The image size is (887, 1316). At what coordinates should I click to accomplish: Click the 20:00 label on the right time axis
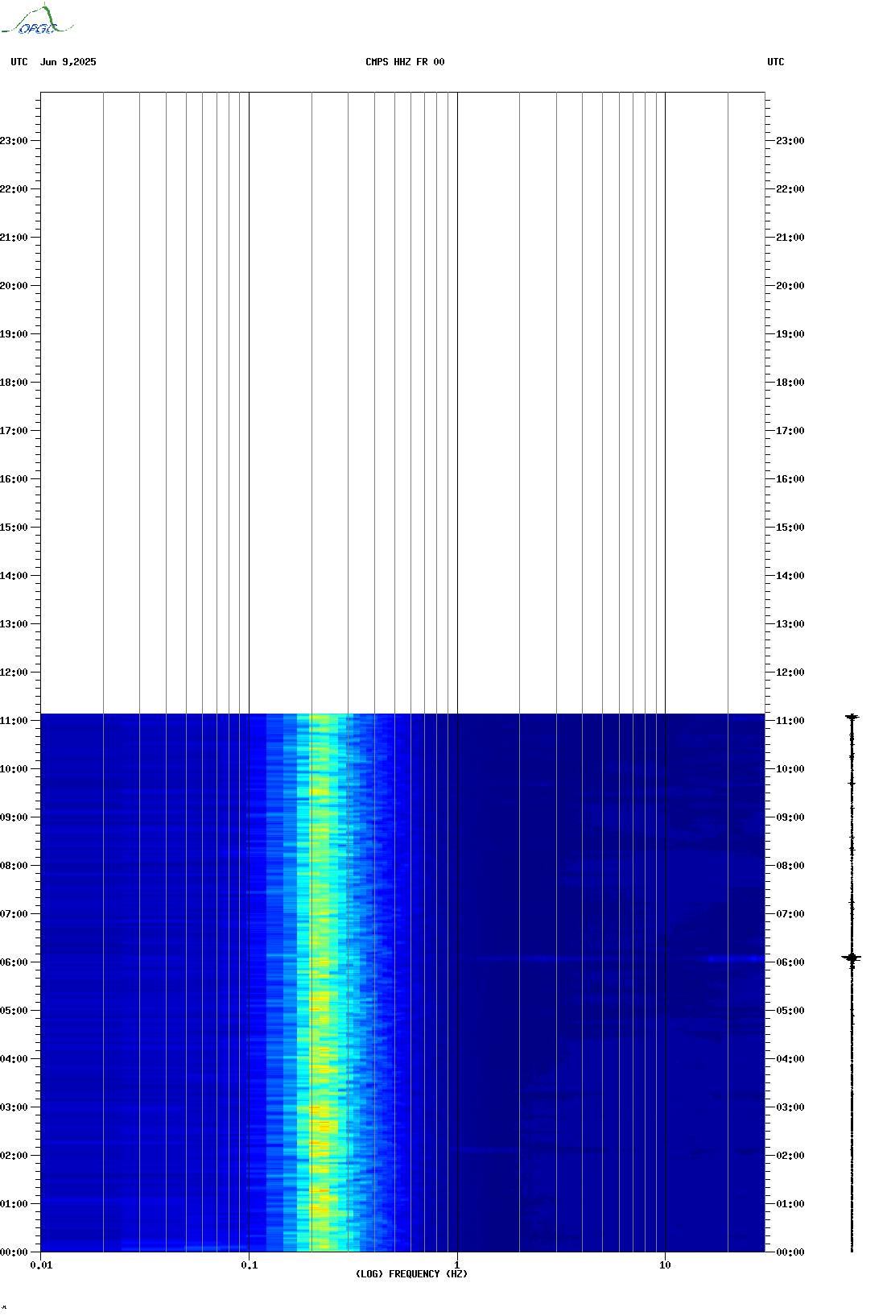click(x=790, y=286)
